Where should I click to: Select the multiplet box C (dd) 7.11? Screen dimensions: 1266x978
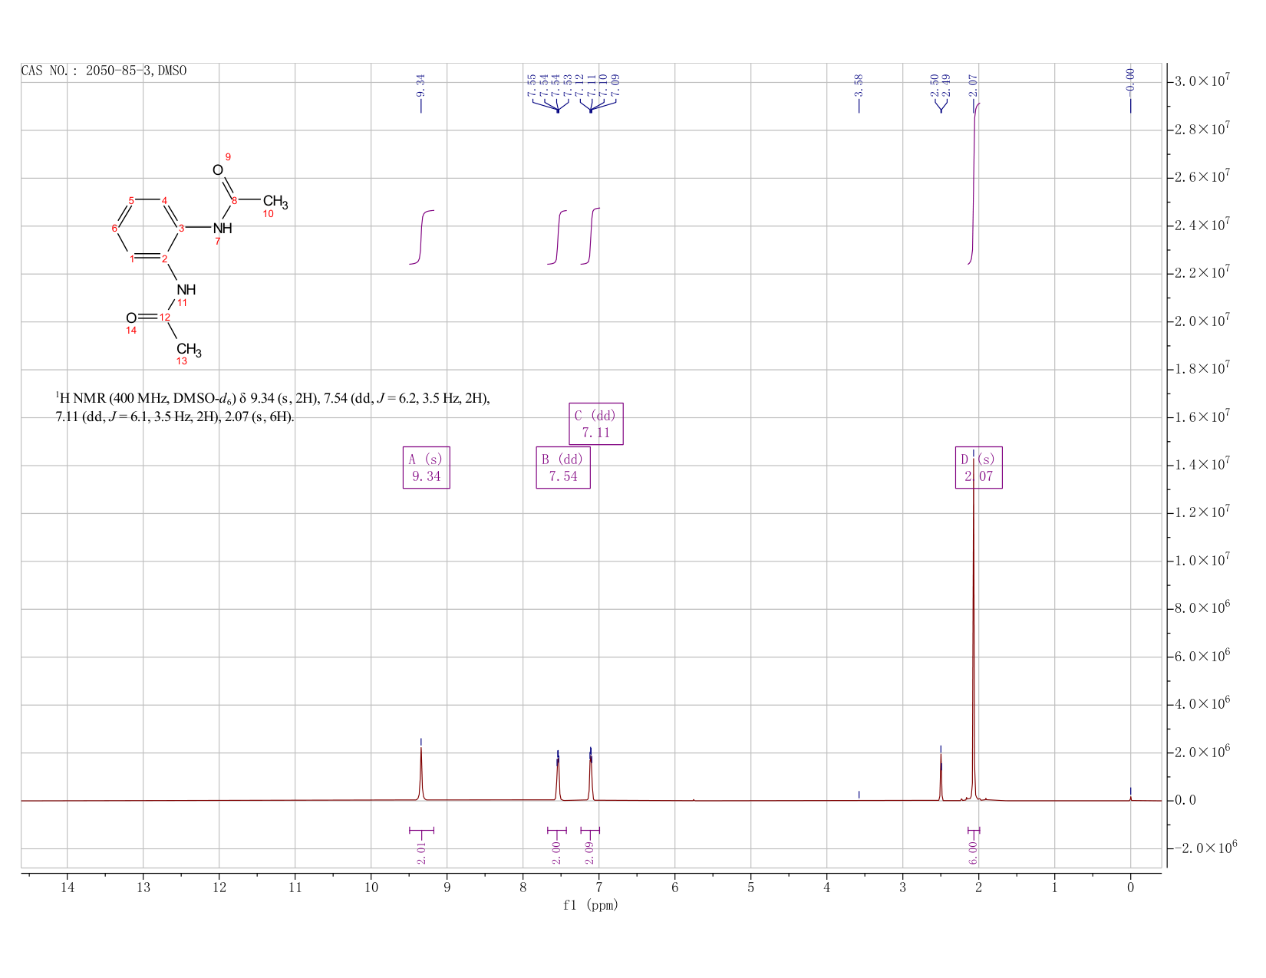595,423
